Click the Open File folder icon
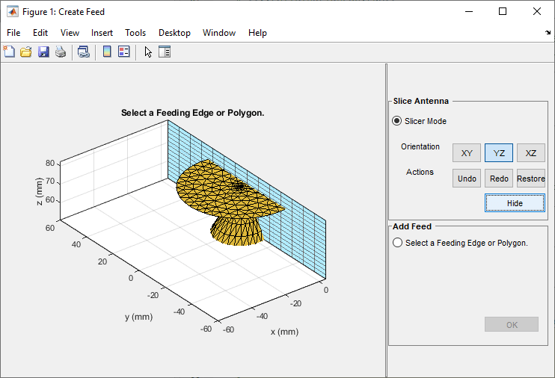The image size is (555, 378). coord(26,52)
